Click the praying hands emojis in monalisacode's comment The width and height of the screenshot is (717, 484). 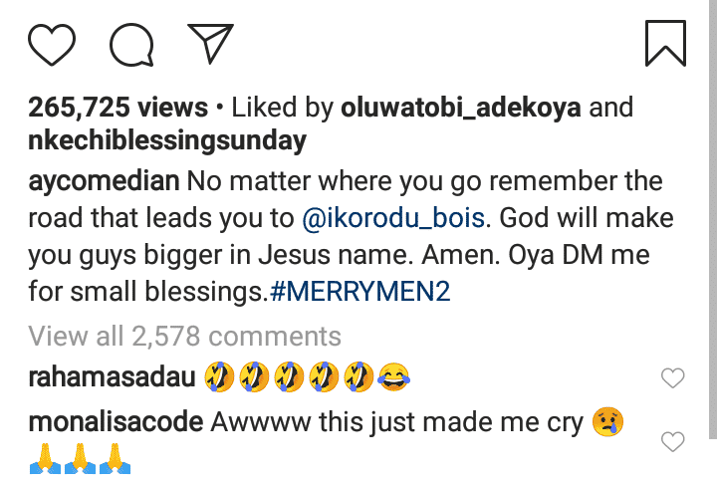tap(80, 458)
